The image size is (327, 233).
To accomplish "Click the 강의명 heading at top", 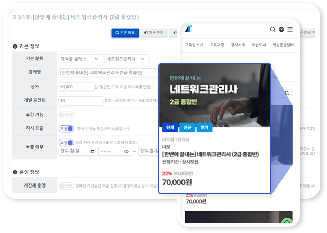I will 76,17.
